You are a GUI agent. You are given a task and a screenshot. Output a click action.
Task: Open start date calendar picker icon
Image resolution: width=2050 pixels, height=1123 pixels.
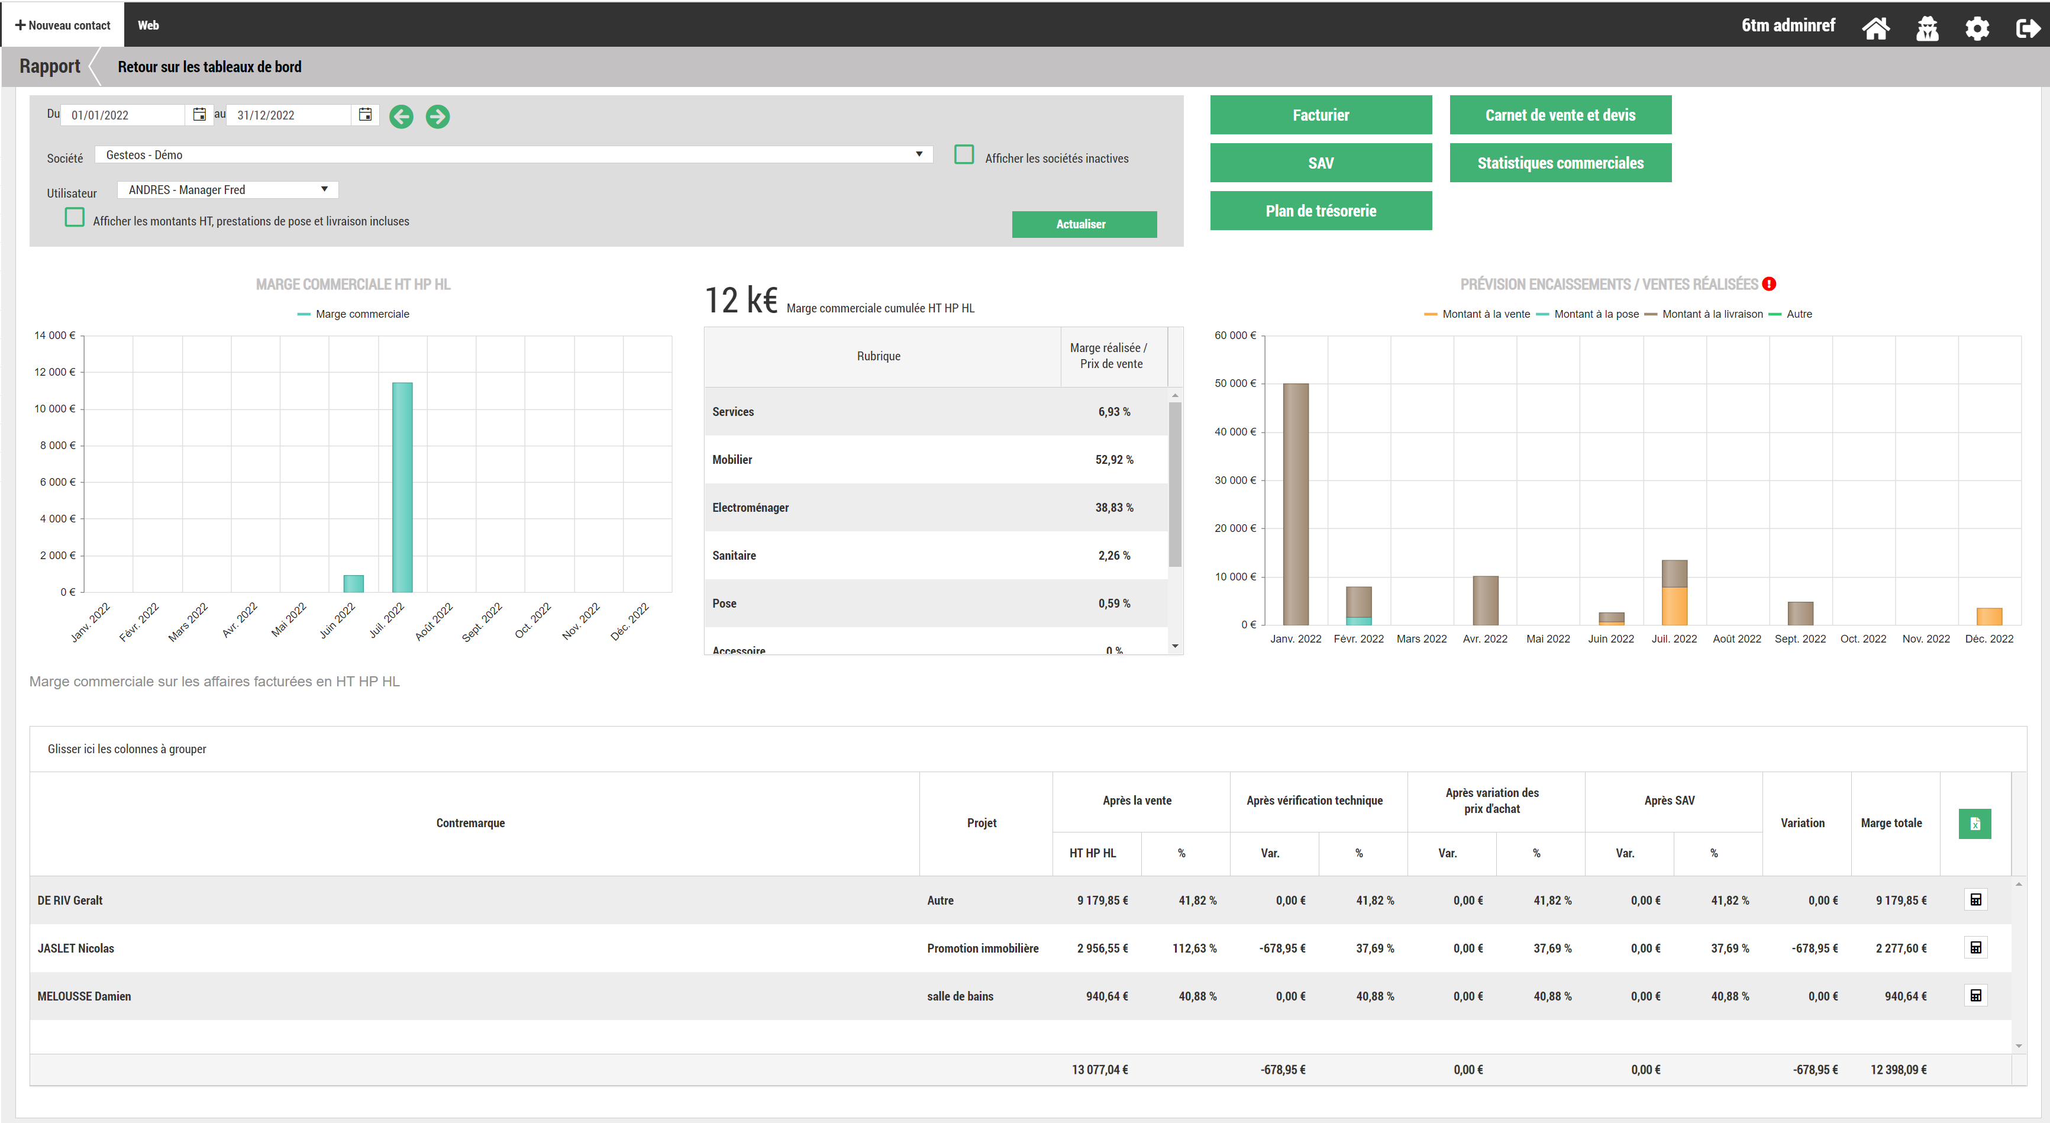(199, 115)
